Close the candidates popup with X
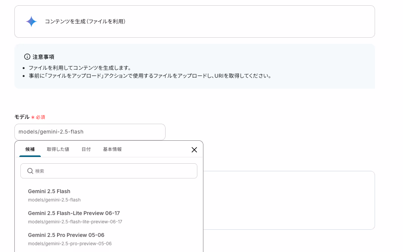 tap(194, 150)
